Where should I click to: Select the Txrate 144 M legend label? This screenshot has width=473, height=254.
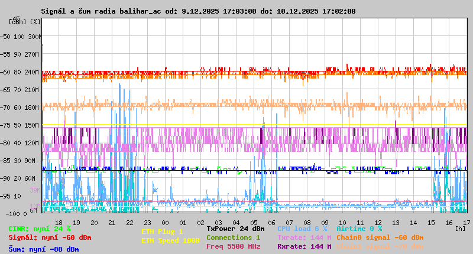point(304,237)
